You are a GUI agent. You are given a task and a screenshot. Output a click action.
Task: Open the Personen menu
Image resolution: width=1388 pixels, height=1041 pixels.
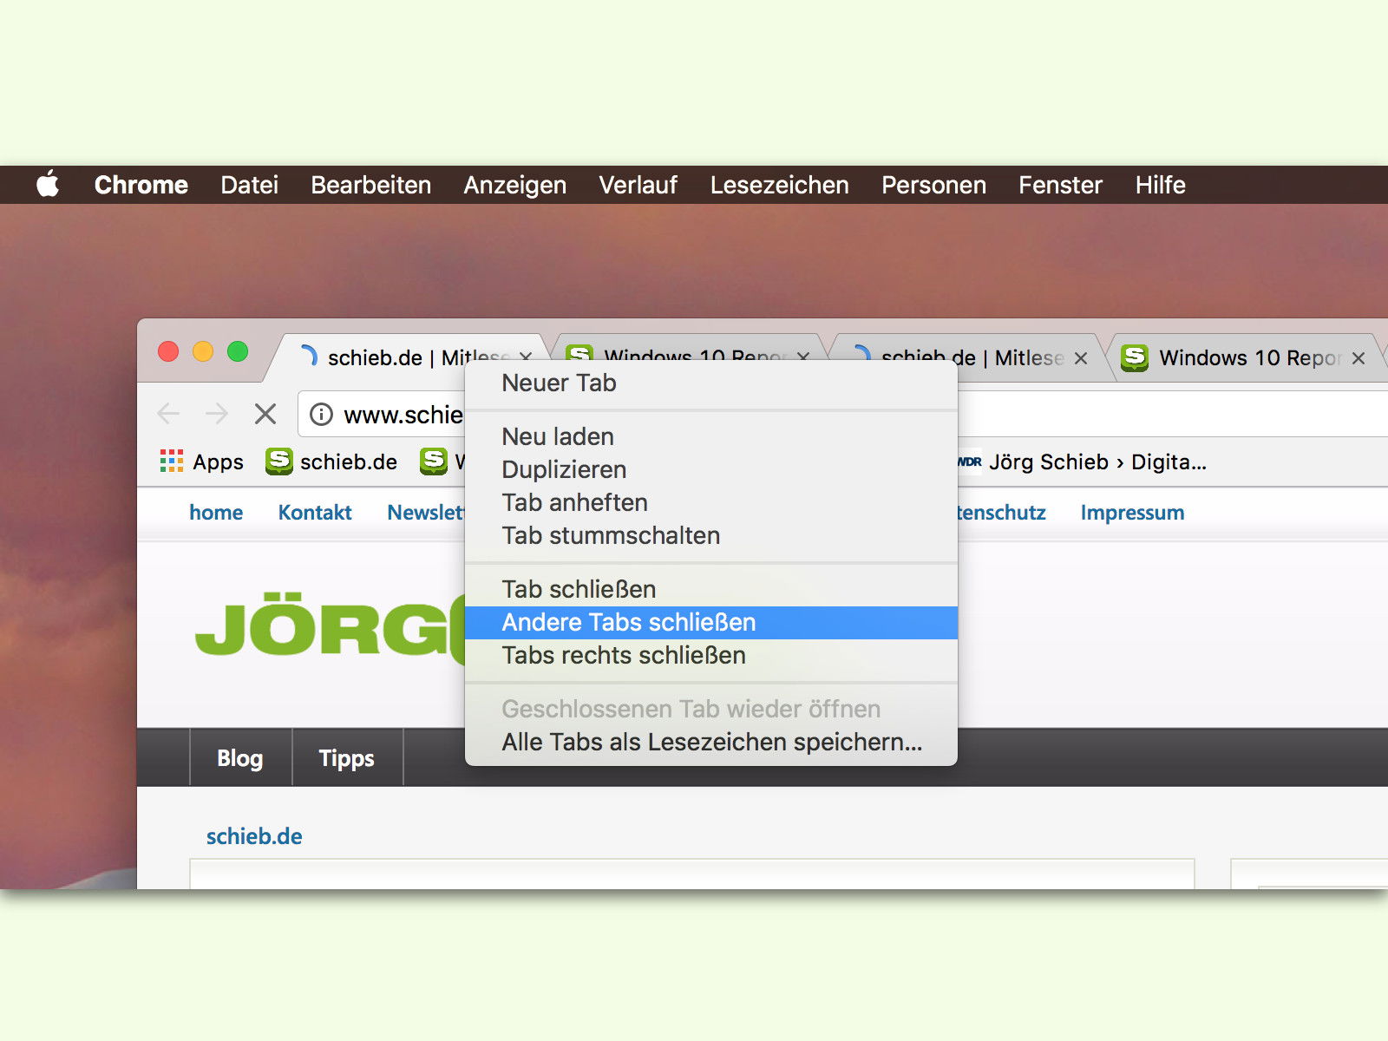(933, 185)
